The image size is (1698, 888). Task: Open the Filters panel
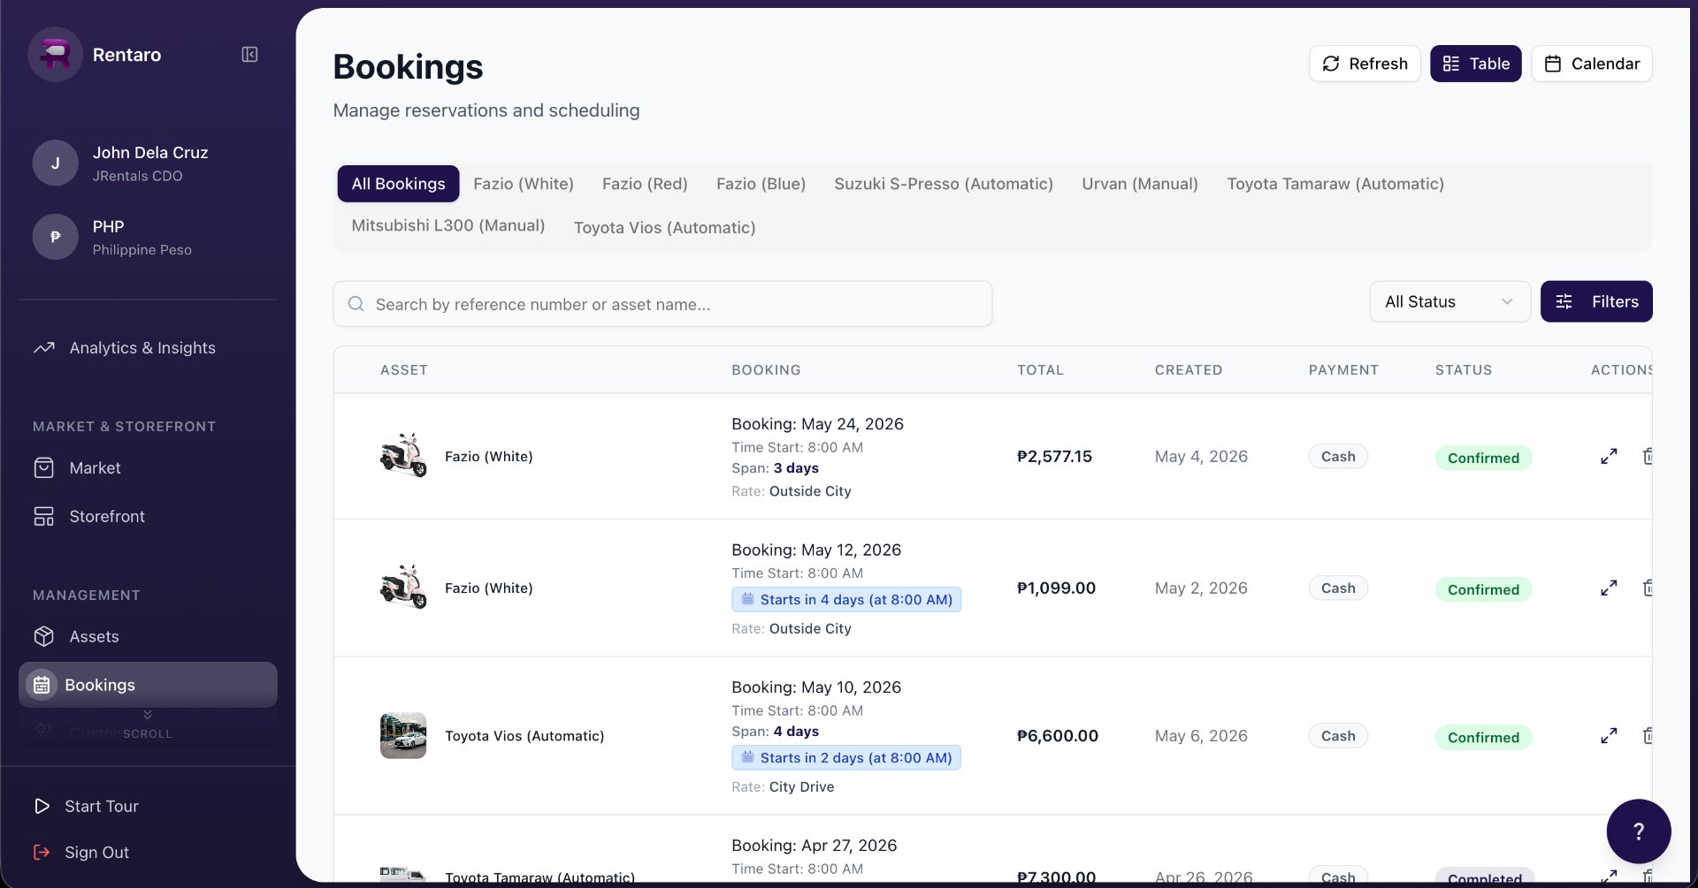tap(1596, 302)
